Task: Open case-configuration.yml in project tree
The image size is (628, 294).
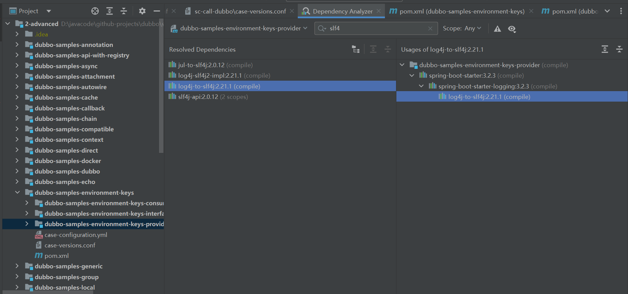Action: pos(76,235)
